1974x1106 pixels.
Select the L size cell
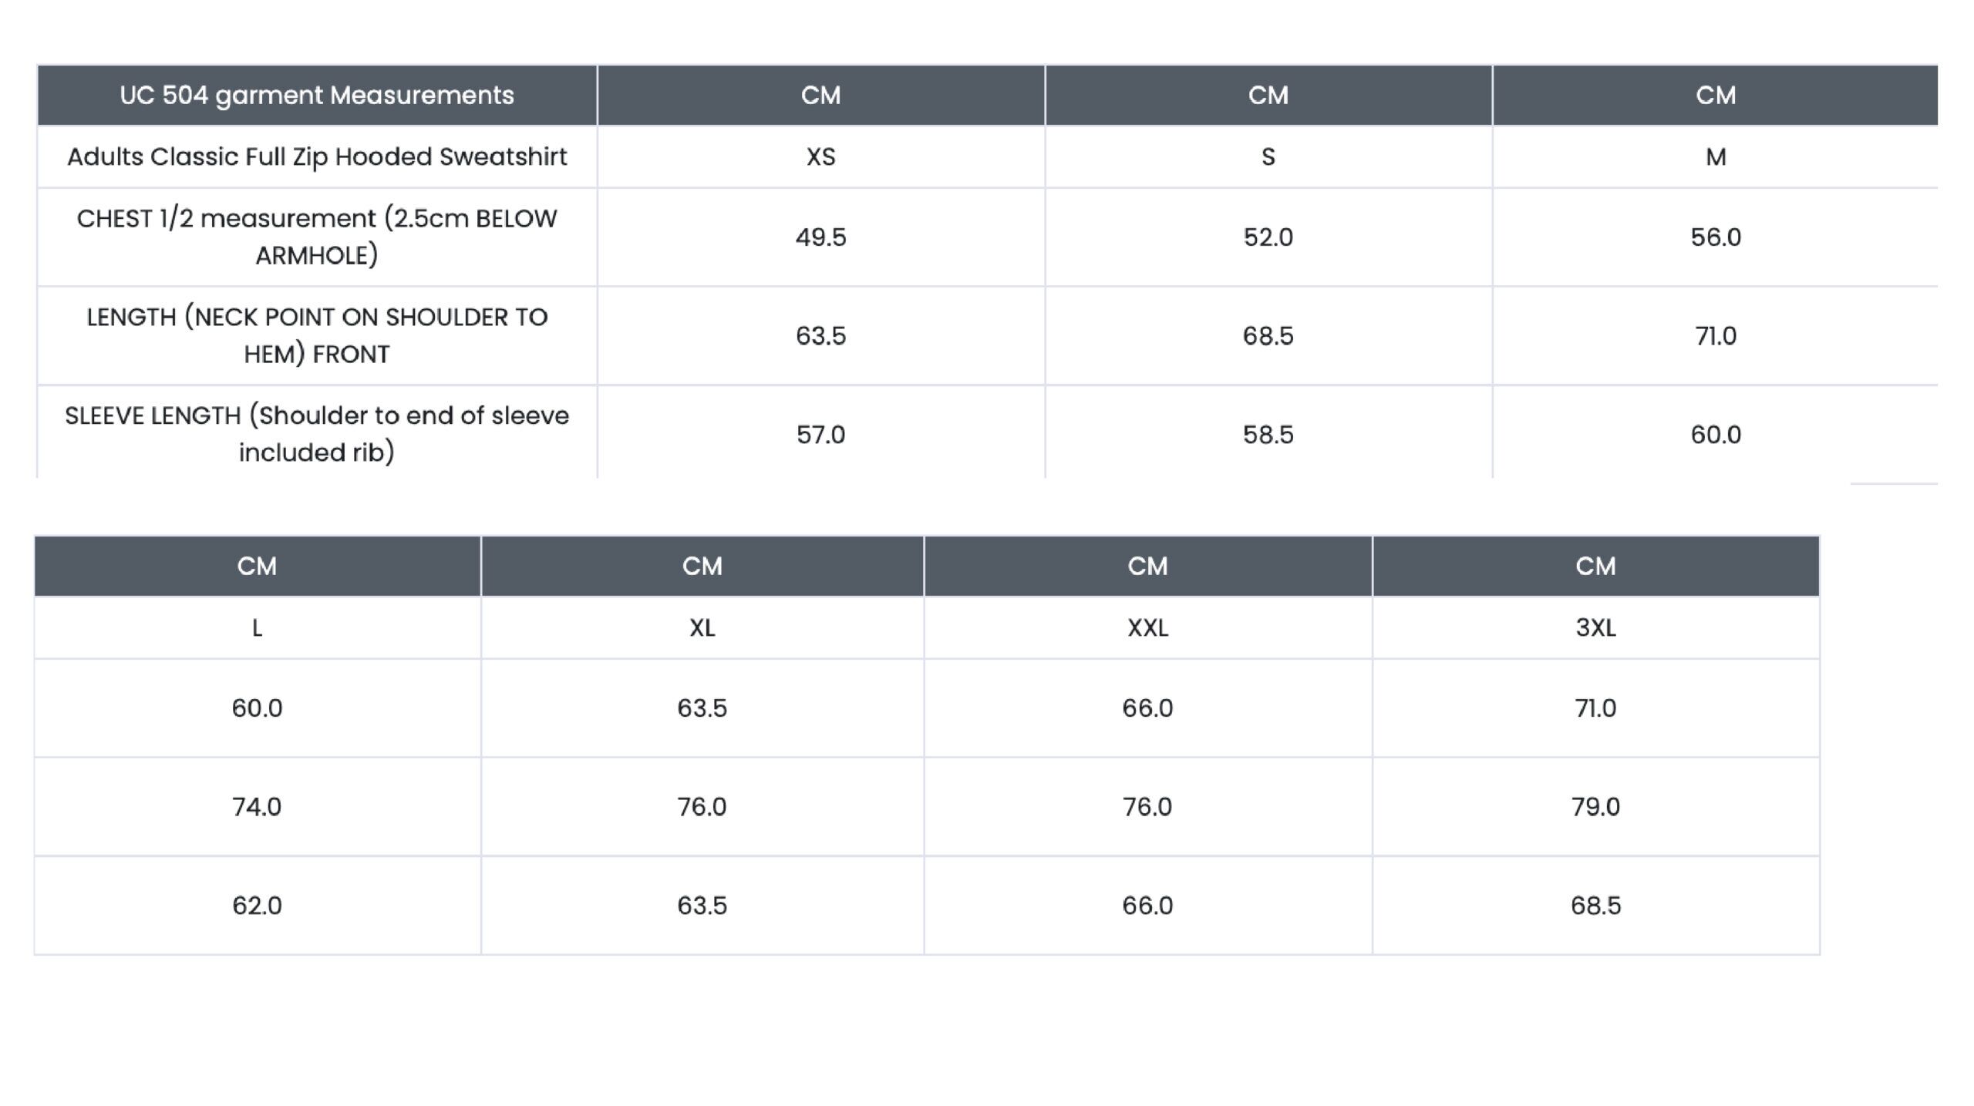(x=258, y=628)
